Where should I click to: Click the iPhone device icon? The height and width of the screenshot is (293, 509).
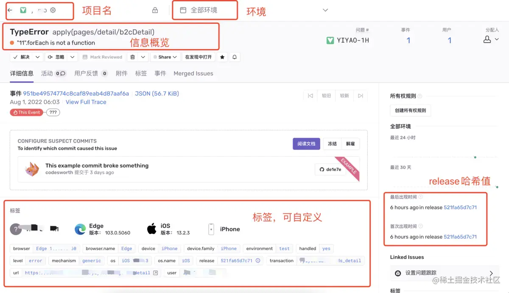211,229
